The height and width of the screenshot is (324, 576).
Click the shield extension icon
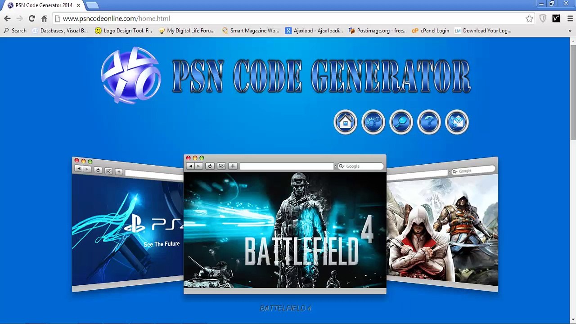coord(543,18)
